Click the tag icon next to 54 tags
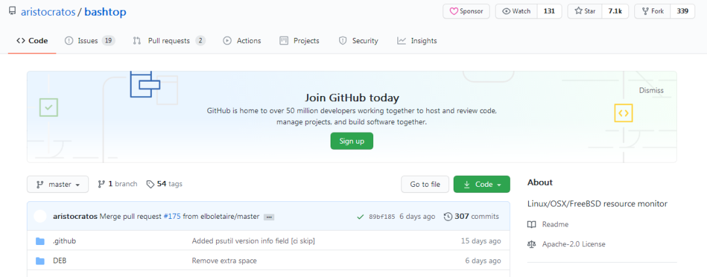The height and width of the screenshot is (277, 707). coord(150,184)
